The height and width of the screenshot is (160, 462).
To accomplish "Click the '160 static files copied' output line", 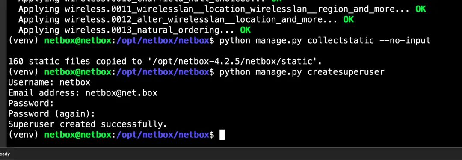I will [165, 61].
